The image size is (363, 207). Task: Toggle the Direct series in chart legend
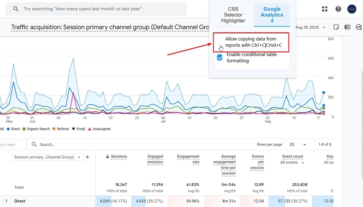pyautogui.click(x=13, y=129)
